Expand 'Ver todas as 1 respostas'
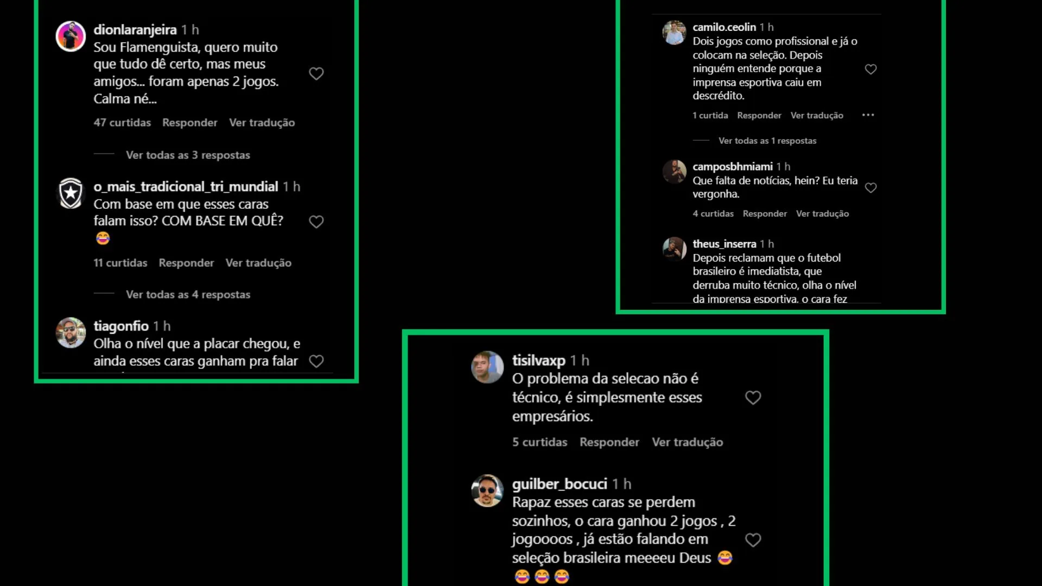The image size is (1042, 586). point(767,141)
